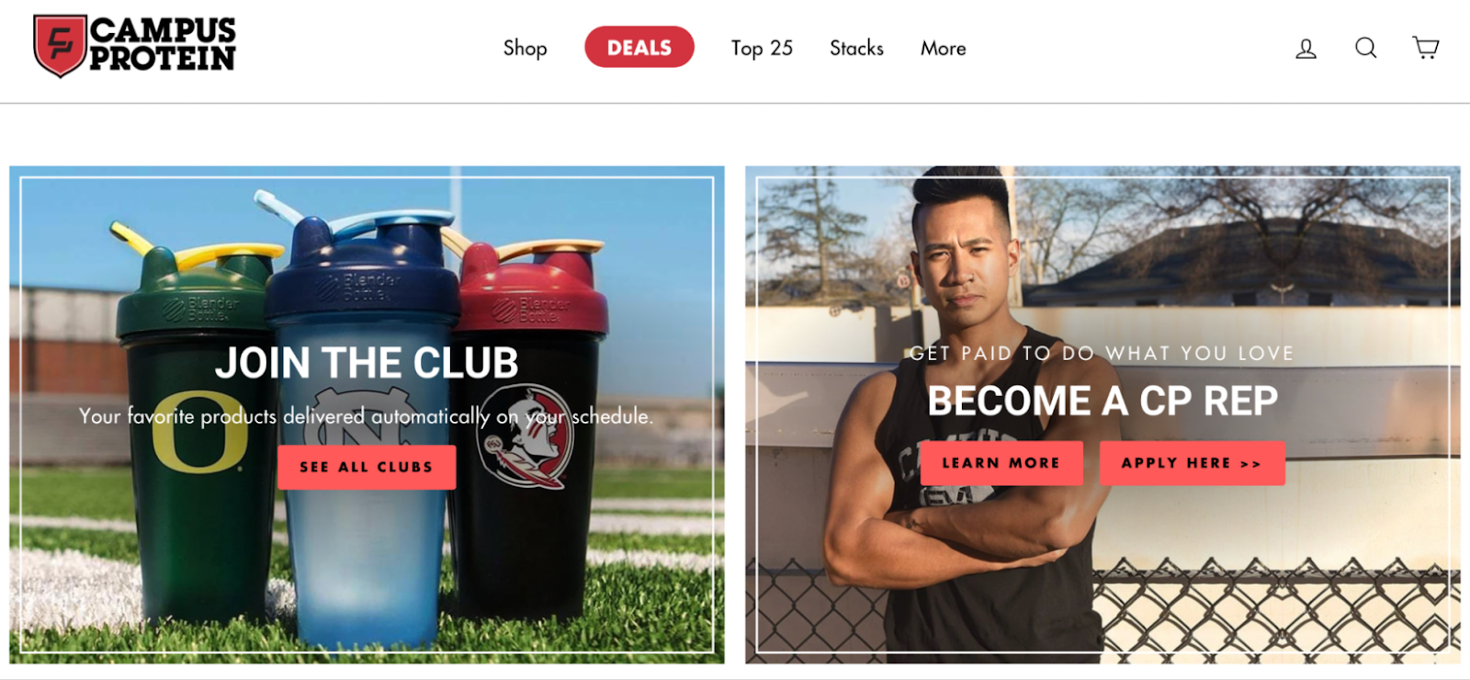Click the Seminoles logo on the red-lid bottle
The image size is (1470, 680).
(524, 435)
